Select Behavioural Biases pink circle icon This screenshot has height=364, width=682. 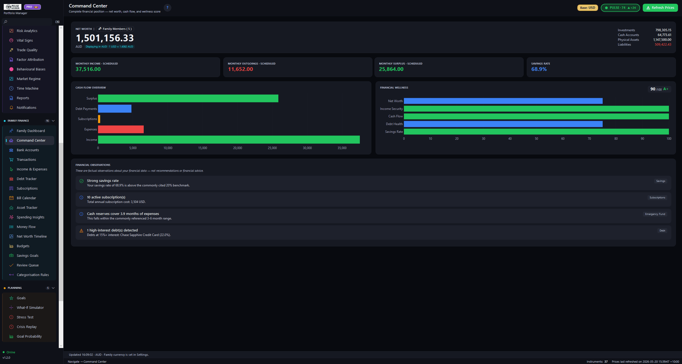tap(11, 69)
